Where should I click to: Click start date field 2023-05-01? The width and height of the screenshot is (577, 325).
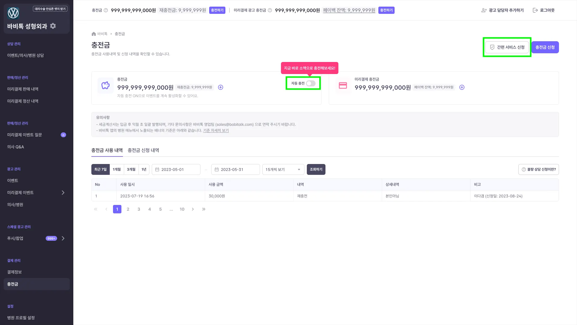(x=176, y=169)
